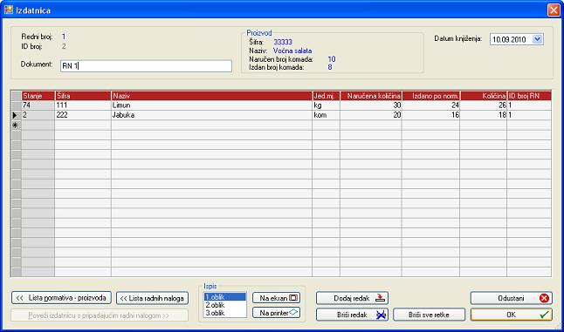Click the new-row asterisk row header

(17, 125)
